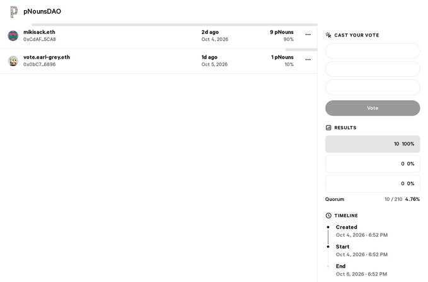Viewport: 428px width, 282px height.
Task: Click the Created timeline marker
Action: click(x=328, y=227)
